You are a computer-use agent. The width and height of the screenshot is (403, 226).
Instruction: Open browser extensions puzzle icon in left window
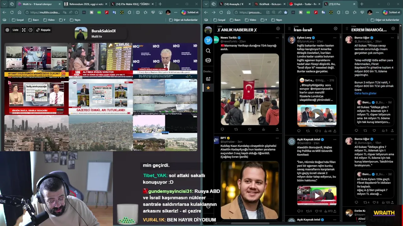pos(129,12)
